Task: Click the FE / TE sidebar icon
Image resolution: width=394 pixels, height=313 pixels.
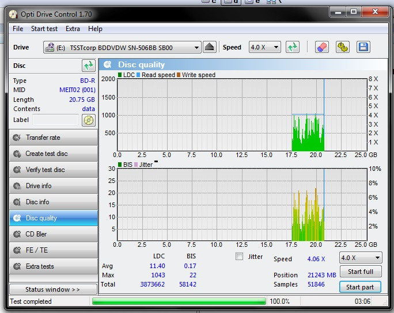Action: click(x=17, y=250)
